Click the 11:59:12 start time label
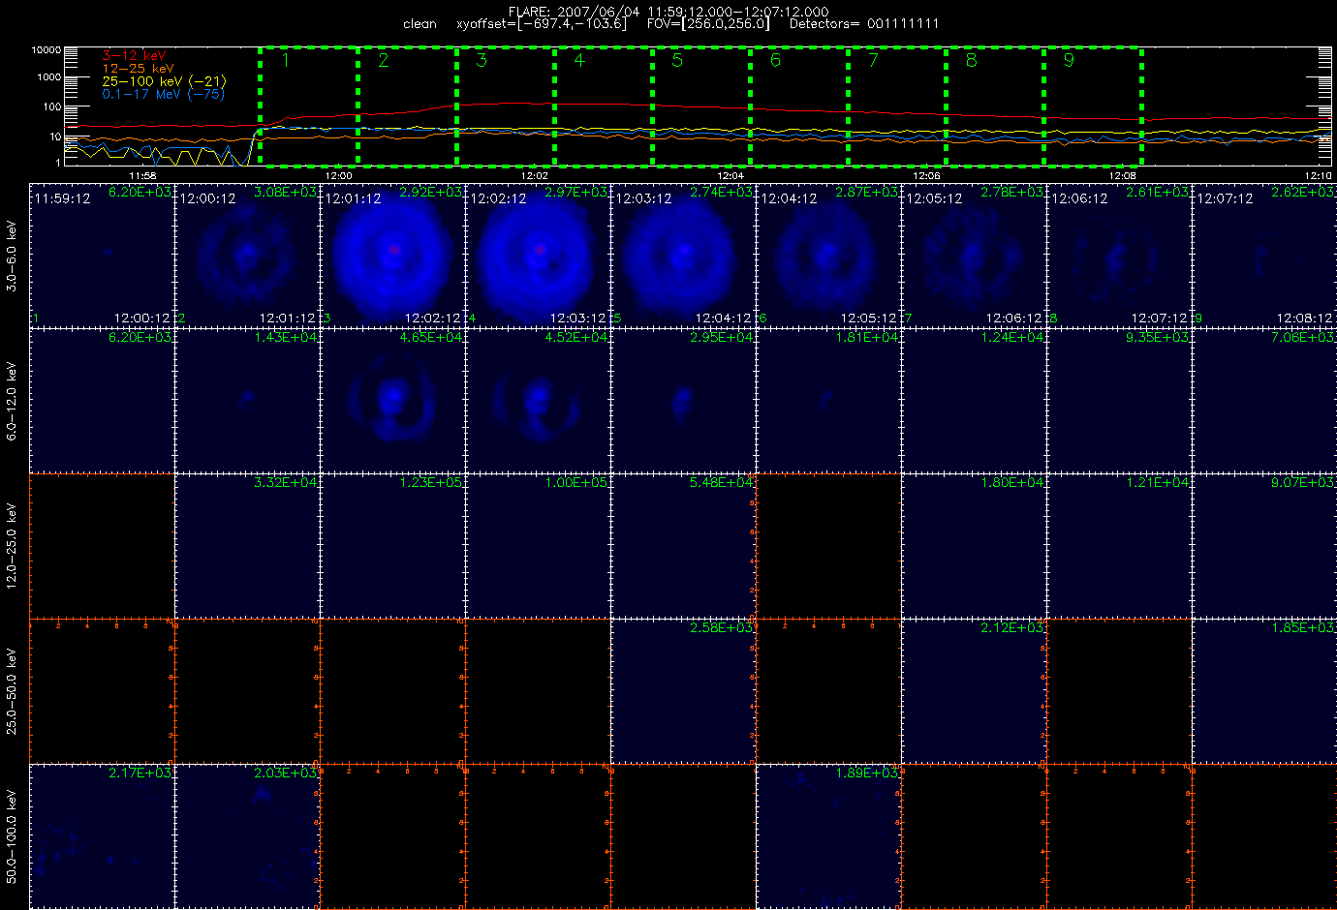Image resolution: width=1337 pixels, height=910 pixels. [62, 198]
